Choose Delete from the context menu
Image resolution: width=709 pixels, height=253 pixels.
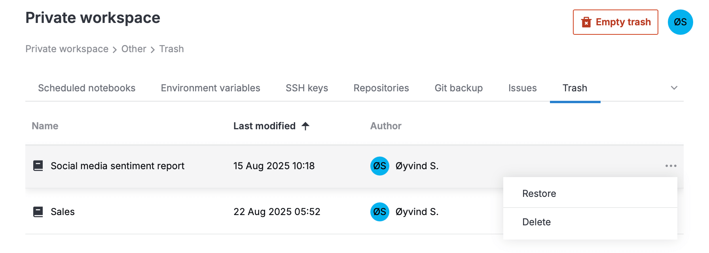(x=536, y=222)
